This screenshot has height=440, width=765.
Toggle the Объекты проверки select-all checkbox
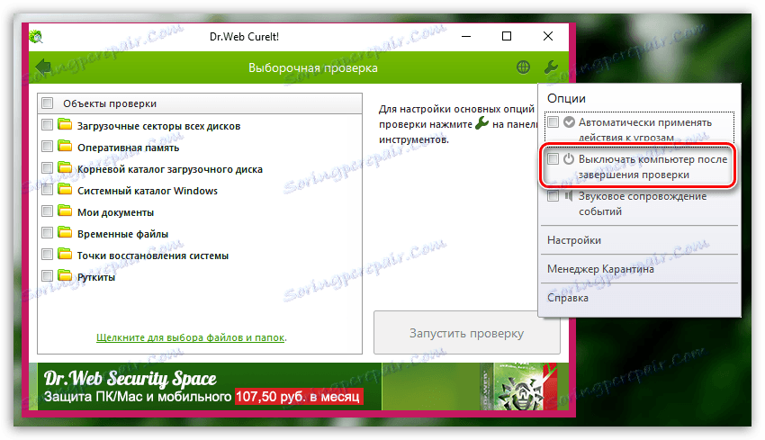48,103
